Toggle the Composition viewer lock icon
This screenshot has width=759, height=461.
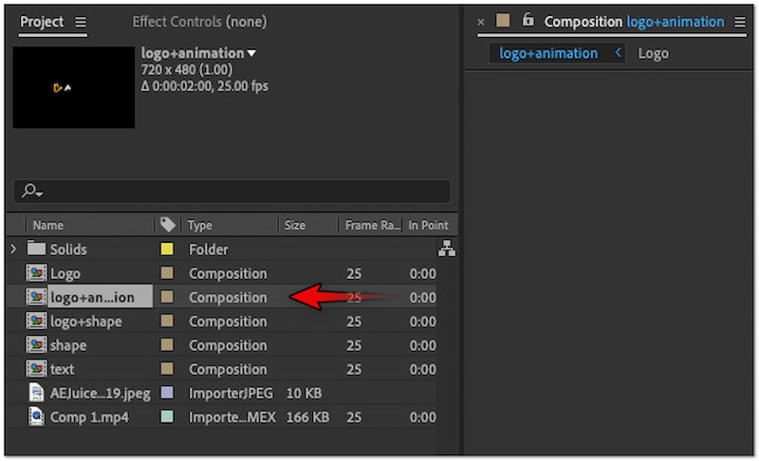[x=528, y=21]
